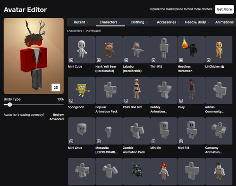Toggle avatar preview to 2D
The width and height of the screenshot is (236, 186).
[x=56, y=88]
